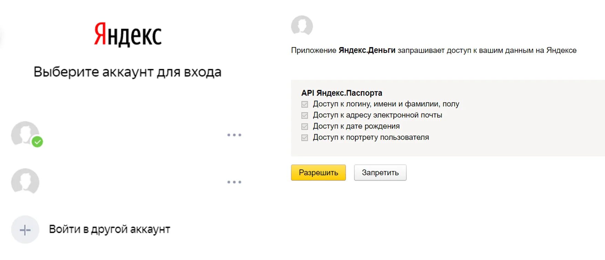Click the 'Яндекс.Деньги' application name
This screenshot has height=260, width=605.
tap(367, 50)
